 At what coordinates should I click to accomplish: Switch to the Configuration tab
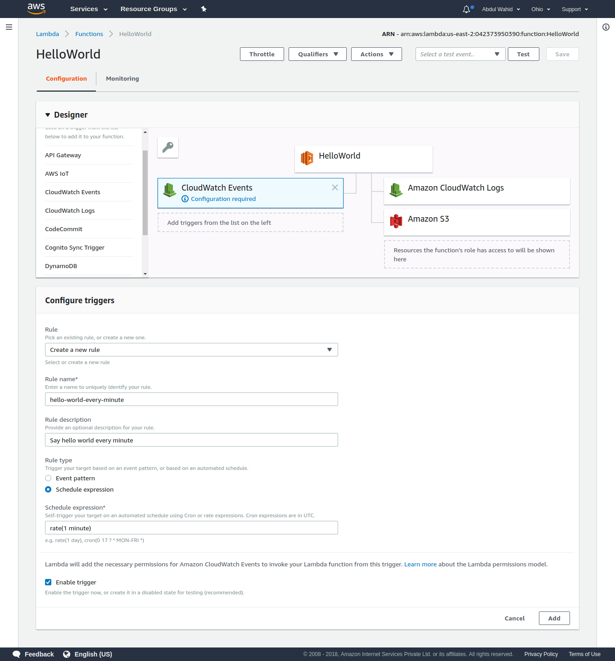point(66,78)
